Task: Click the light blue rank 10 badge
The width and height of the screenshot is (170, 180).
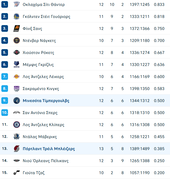Action: coord(5,112)
